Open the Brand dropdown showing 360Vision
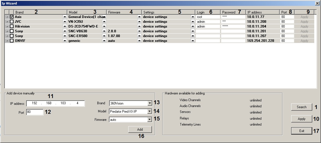Viewport: 321px width, 143px height. pyautogui.click(x=149, y=103)
